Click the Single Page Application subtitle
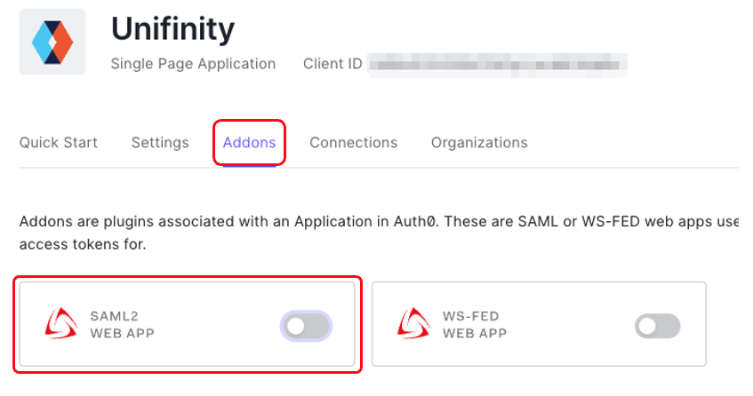Screen dimensions: 753x396 (193, 64)
